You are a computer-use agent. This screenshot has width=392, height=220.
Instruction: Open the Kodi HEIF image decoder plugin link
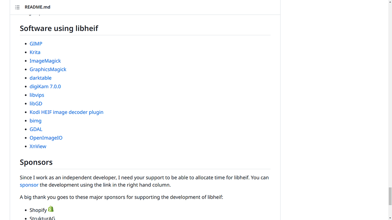[66, 112]
